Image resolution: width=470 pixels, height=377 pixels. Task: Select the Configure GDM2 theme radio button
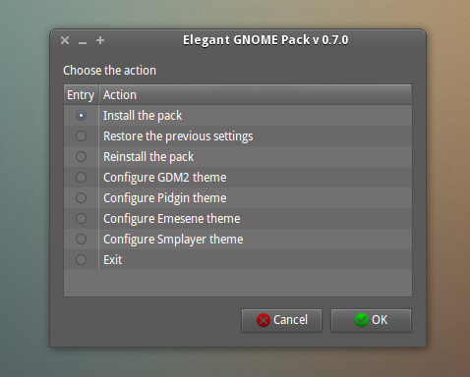point(81,178)
